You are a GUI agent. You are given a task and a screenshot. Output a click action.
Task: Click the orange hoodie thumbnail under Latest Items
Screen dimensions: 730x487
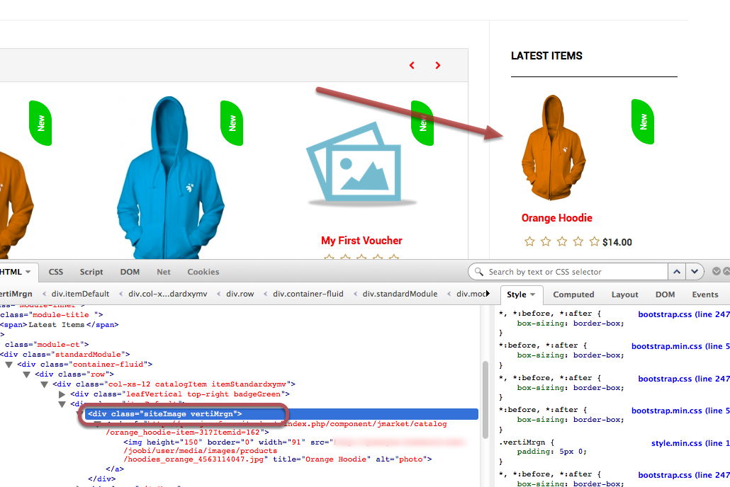tap(554, 148)
